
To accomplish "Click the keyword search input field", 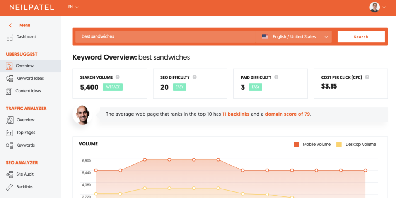I will pyautogui.click(x=166, y=37).
